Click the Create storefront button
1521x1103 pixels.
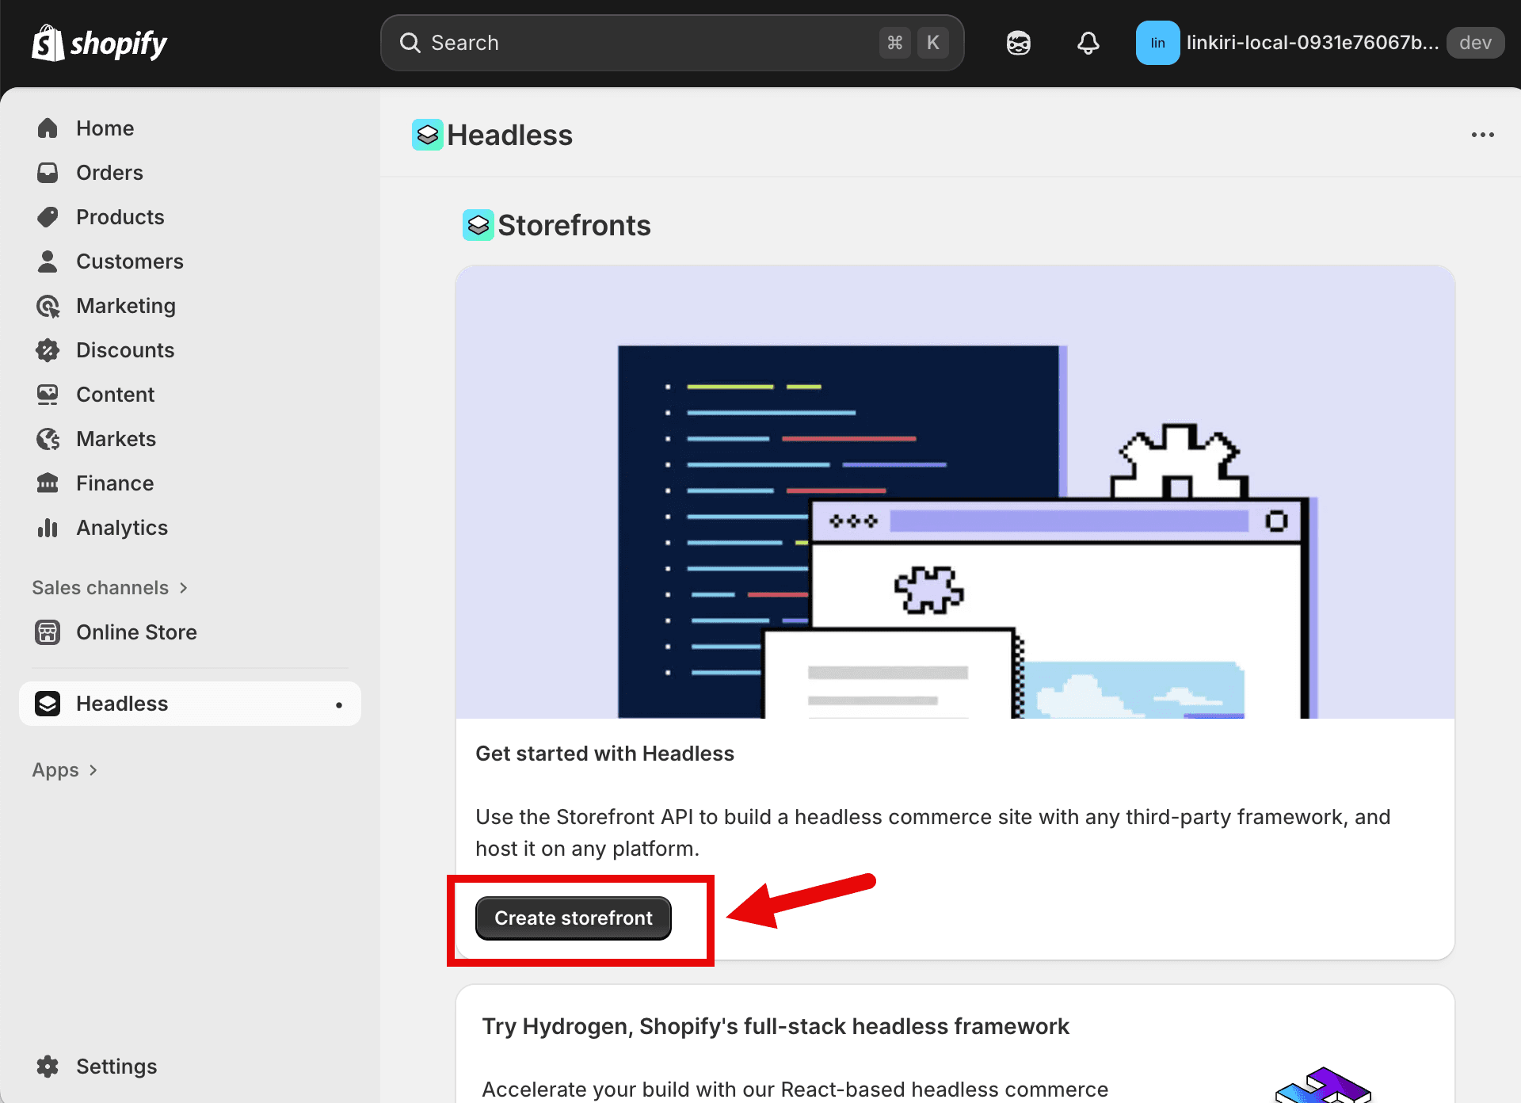tap(572, 918)
